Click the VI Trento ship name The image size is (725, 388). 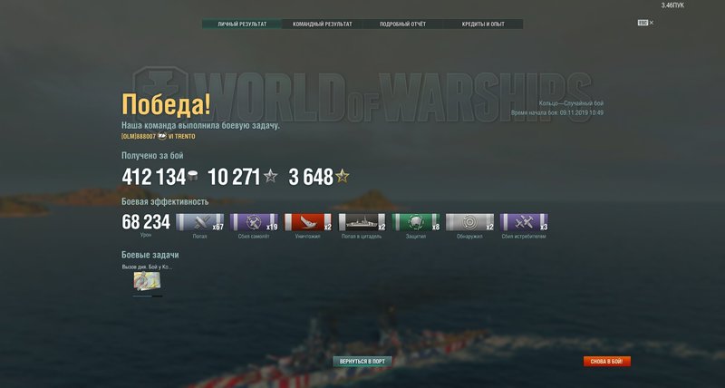[182, 136]
